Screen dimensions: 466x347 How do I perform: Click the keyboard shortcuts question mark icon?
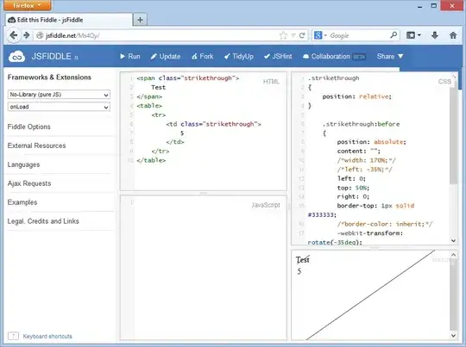coord(13,336)
